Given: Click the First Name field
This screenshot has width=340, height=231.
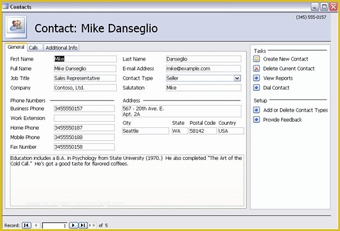Looking at the screenshot, I should [85, 59].
